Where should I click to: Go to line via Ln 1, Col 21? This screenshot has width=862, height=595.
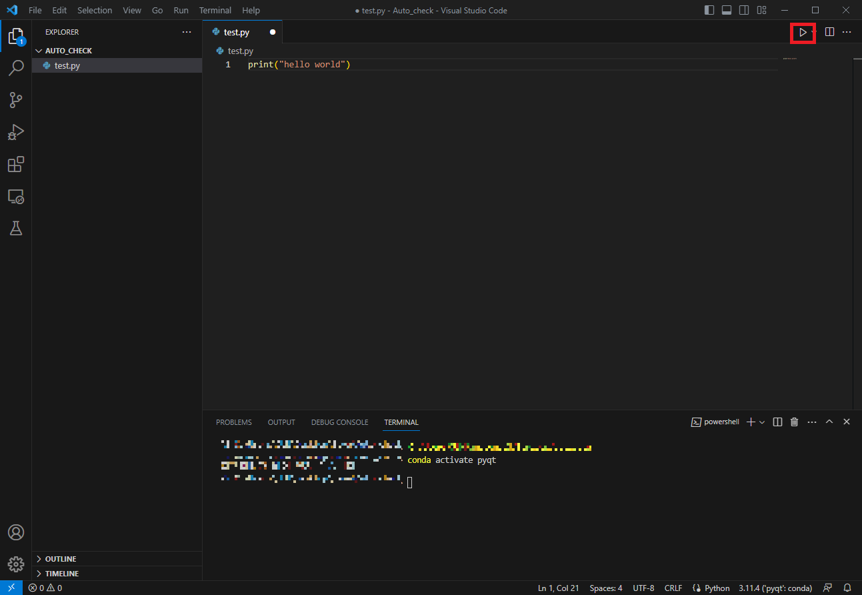coord(559,588)
